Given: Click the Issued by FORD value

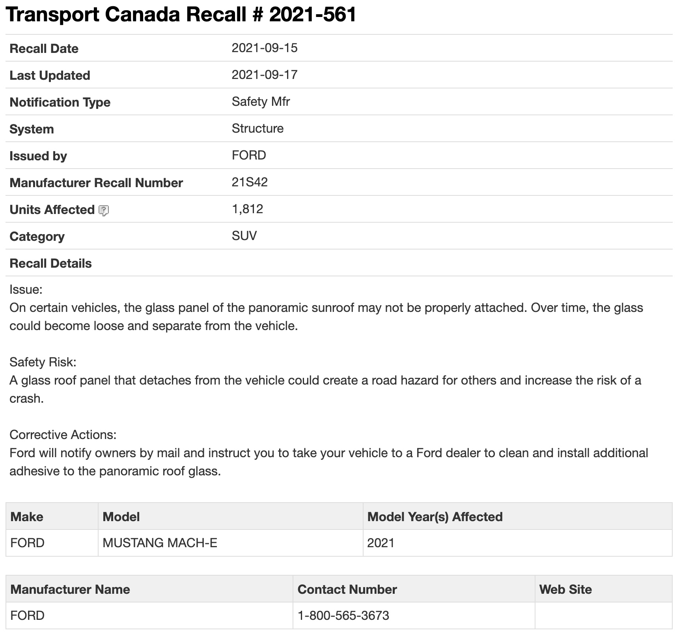Looking at the screenshot, I should pos(249,156).
